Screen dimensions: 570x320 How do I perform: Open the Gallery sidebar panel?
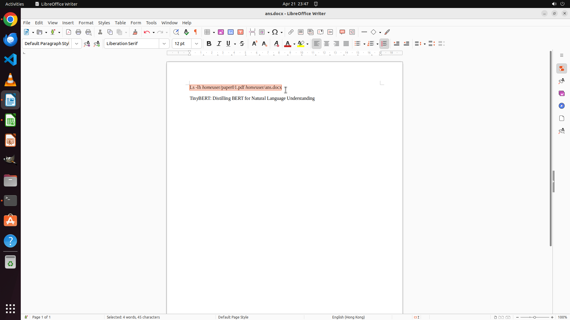[561, 93]
